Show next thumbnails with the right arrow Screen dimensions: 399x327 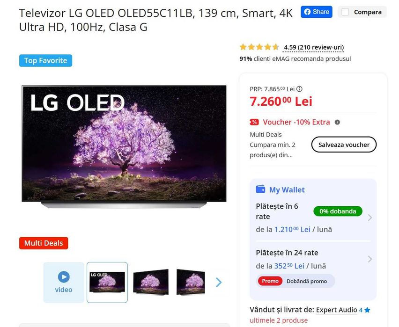point(219,282)
